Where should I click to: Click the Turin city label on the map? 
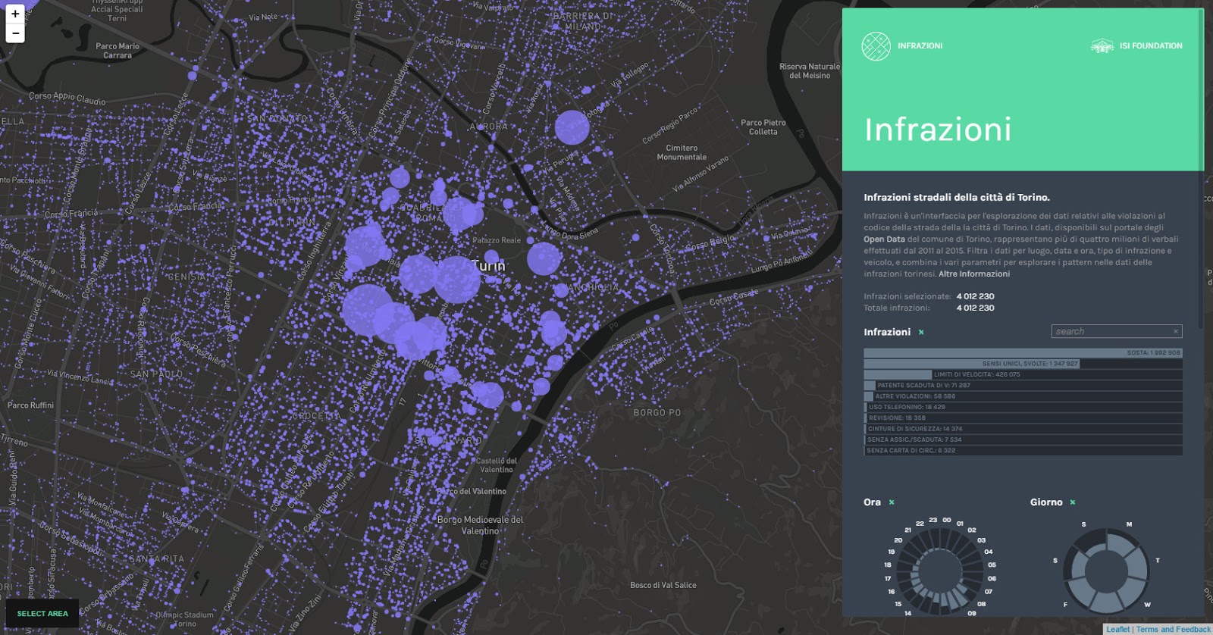point(487,266)
